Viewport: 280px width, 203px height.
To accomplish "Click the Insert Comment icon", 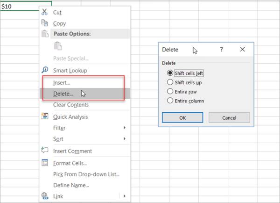I will pos(45,150).
